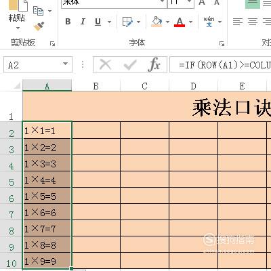The image size is (271, 271).
Task: Click the formula bar expand dots handle
Action: point(83,64)
